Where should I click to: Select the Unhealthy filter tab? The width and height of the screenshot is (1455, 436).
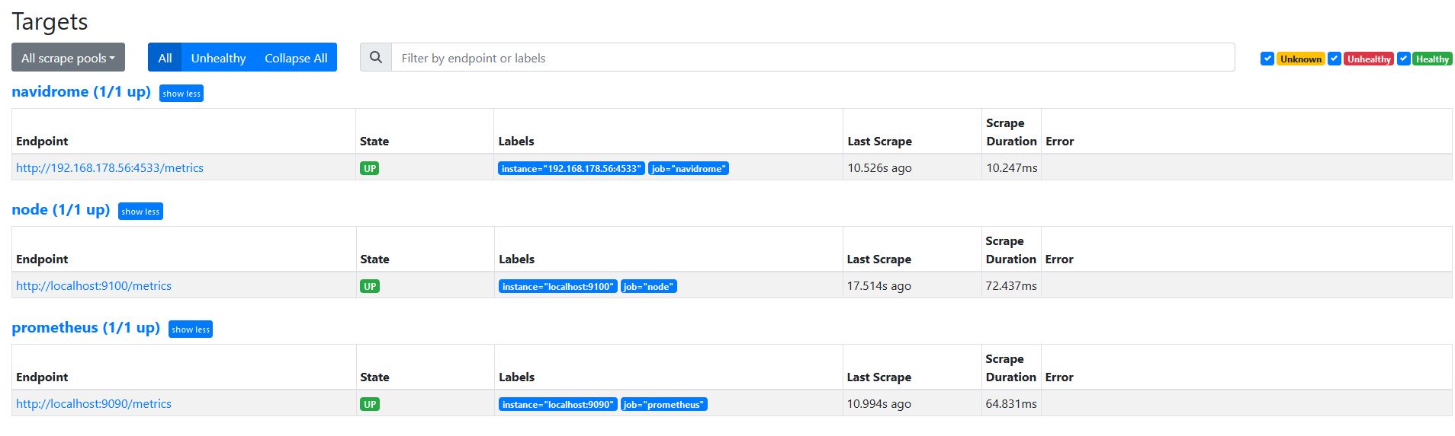218,58
